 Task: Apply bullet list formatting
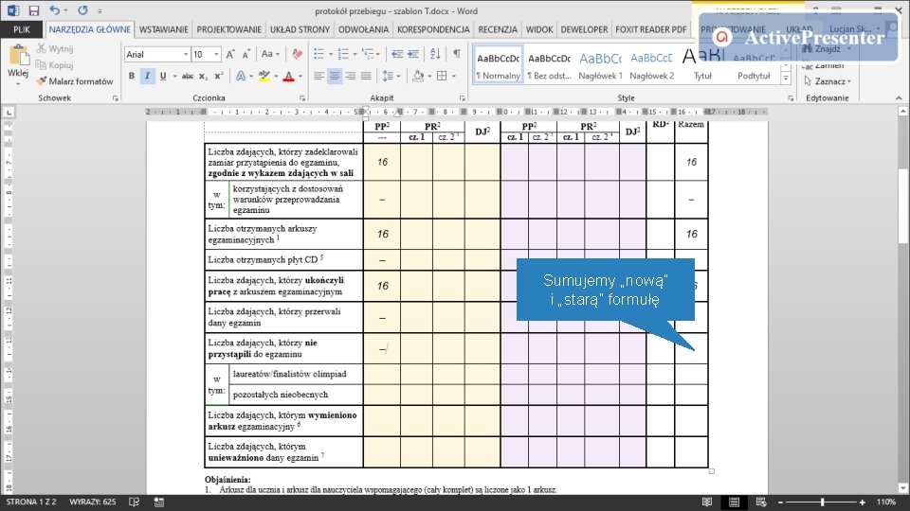pyautogui.click(x=318, y=54)
